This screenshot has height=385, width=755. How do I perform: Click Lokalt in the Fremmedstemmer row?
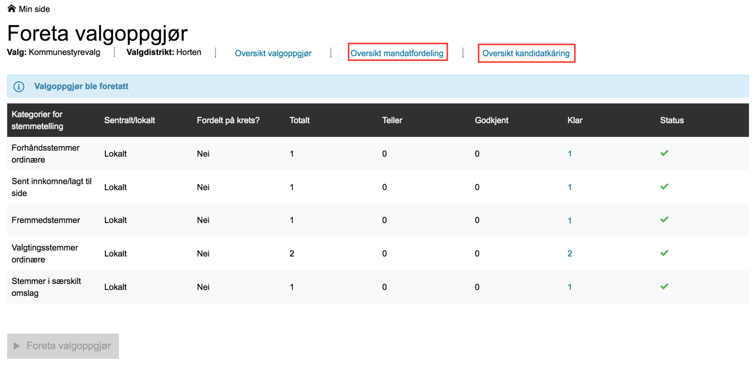click(x=115, y=220)
